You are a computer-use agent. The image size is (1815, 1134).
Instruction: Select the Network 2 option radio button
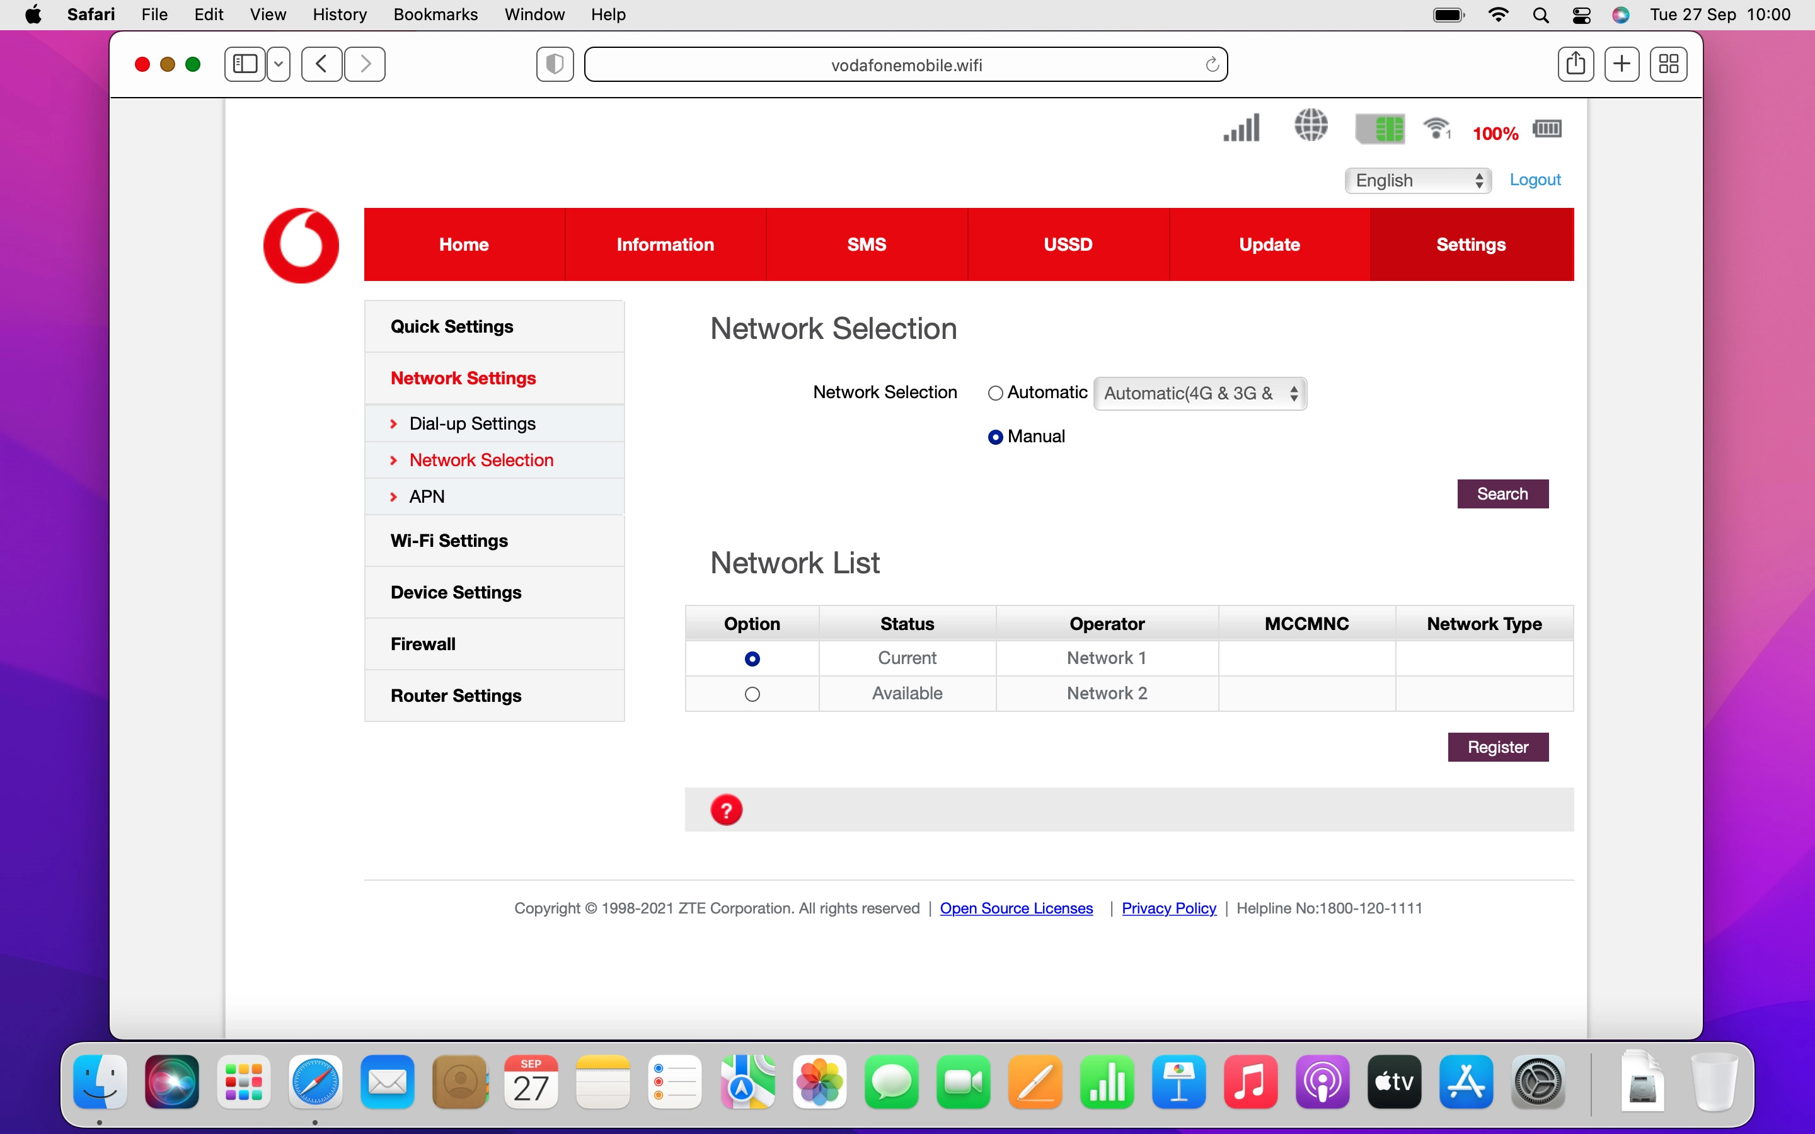(x=752, y=693)
